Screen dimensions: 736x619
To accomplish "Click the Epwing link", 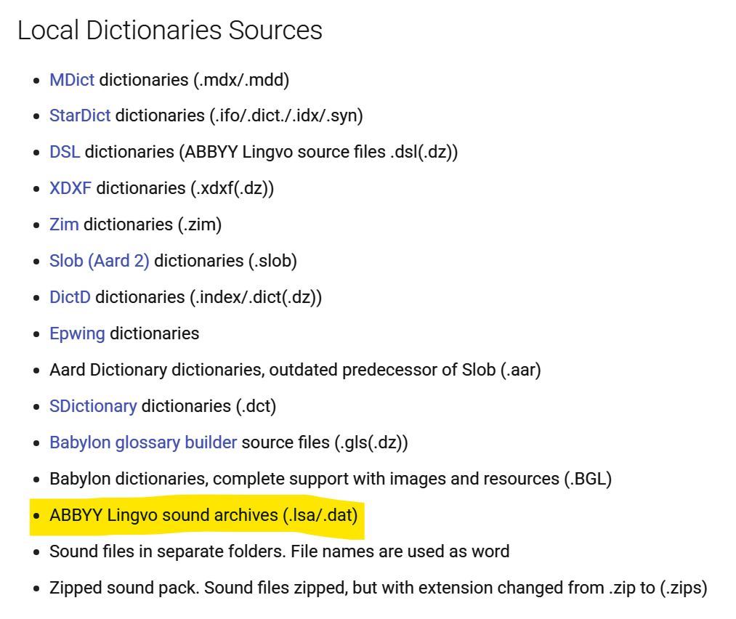I will [x=77, y=333].
